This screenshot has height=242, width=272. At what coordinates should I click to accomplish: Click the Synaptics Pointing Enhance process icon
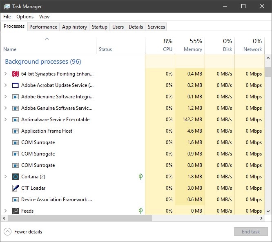16,74
